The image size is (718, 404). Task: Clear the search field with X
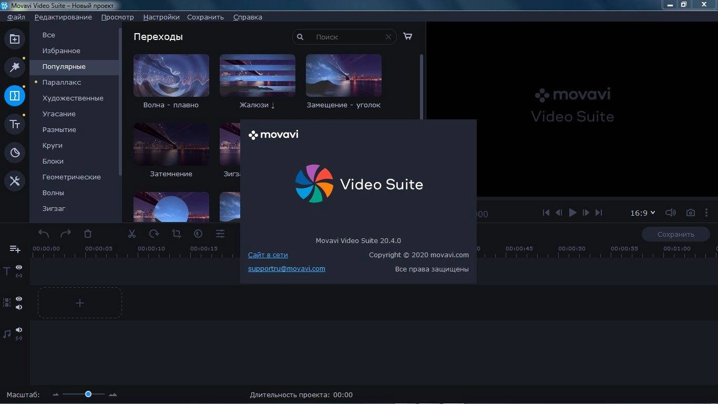pyautogui.click(x=388, y=37)
